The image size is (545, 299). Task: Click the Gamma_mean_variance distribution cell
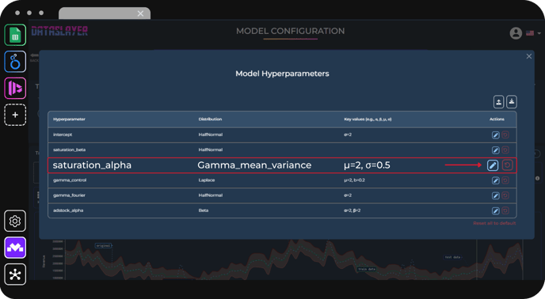click(254, 165)
